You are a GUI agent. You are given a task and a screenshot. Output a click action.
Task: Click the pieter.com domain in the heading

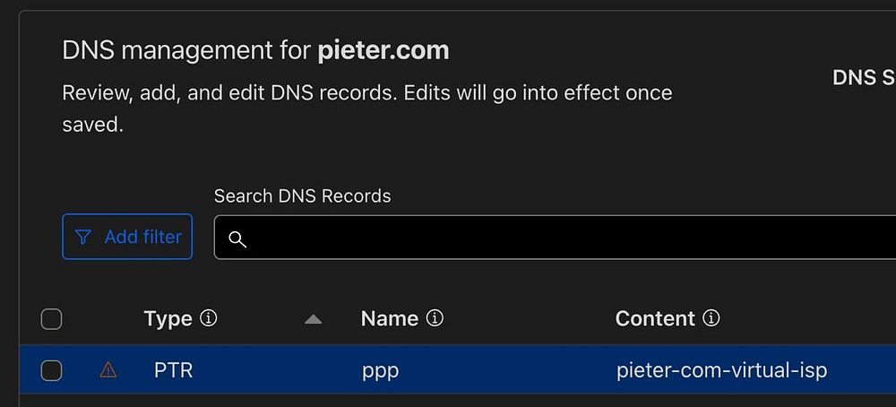click(383, 50)
